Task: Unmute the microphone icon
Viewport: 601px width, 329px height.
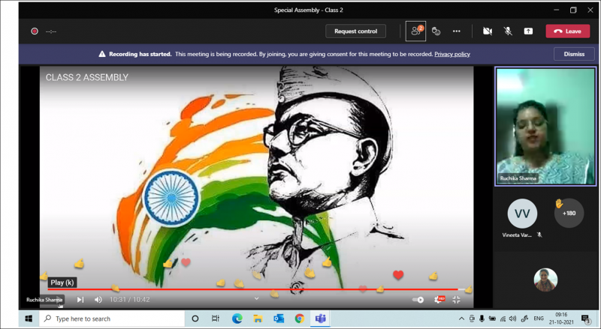Action: pyautogui.click(x=508, y=31)
